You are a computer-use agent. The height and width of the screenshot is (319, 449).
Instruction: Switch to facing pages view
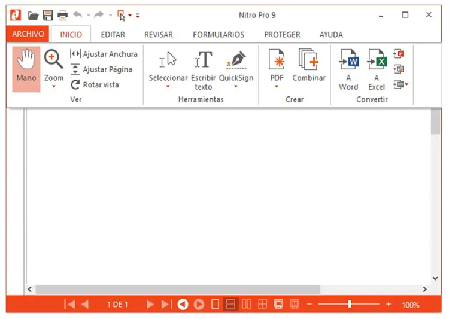coord(247,304)
